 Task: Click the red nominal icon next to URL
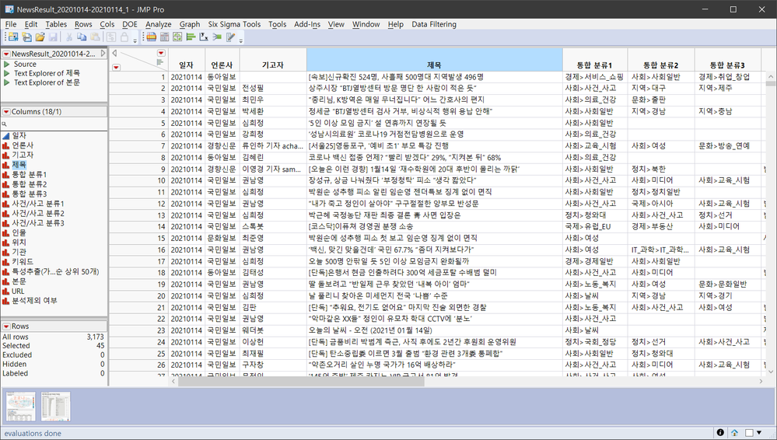point(6,291)
